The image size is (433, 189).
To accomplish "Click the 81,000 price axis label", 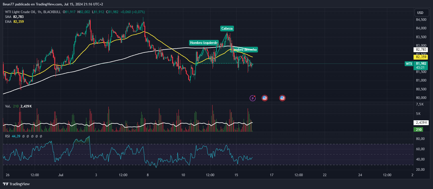I will pos(421,80).
